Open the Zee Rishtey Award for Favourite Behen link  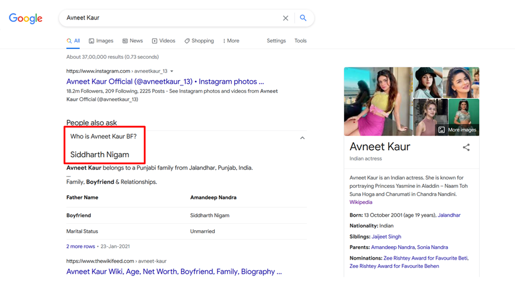pyautogui.click(x=394, y=266)
